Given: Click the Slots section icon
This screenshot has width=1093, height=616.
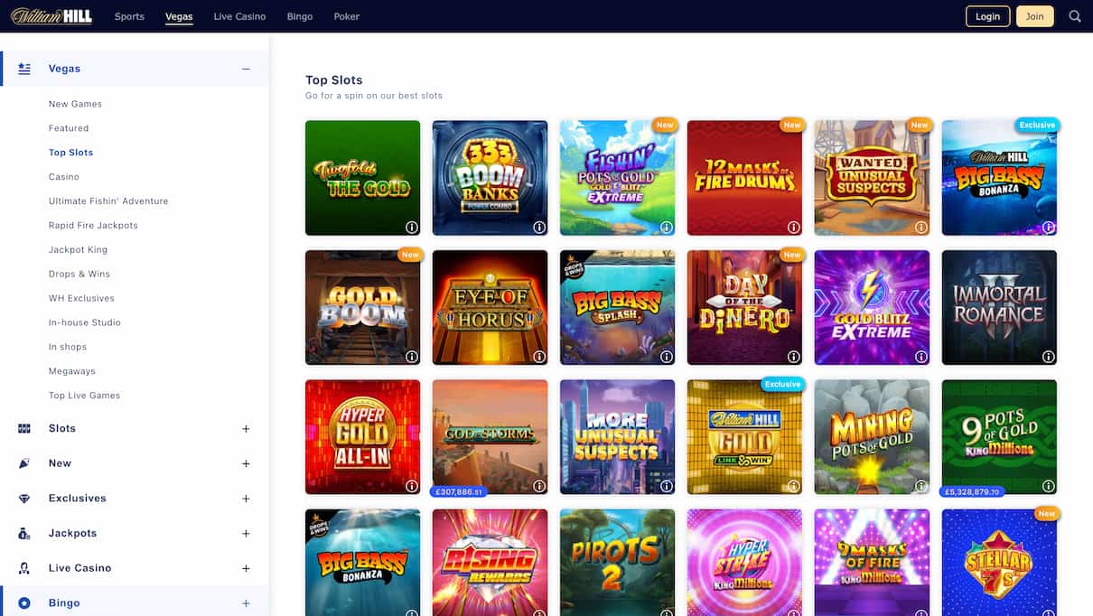Looking at the screenshot, I should coord(24,429).
